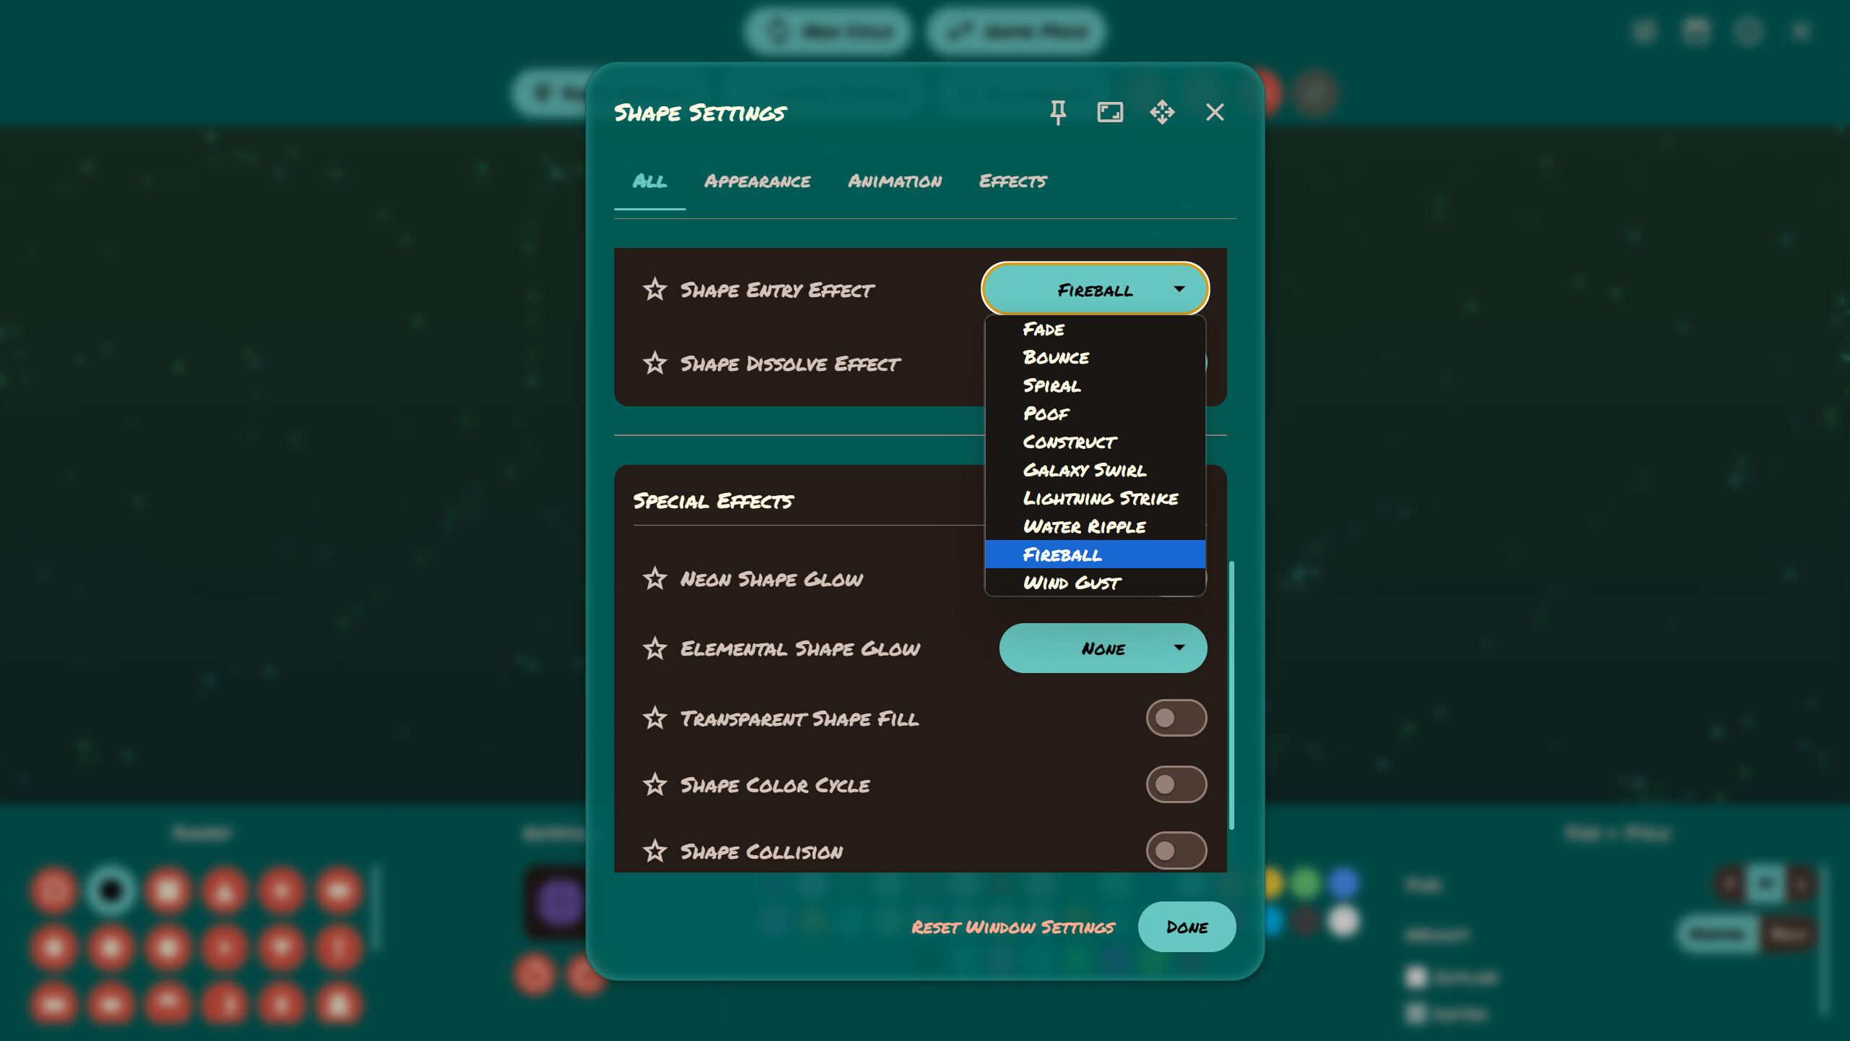Screen dimensions: 1850x1041
Task: Favorite the Shape Entry Effect setting via its star
Action: (655, 289)
